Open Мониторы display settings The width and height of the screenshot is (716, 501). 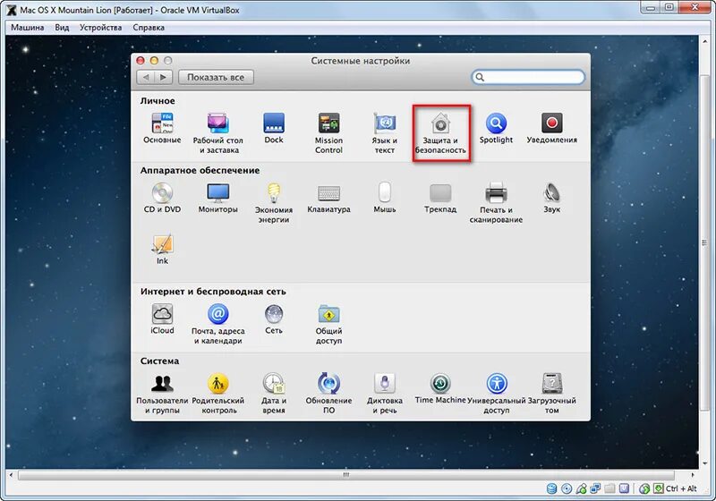click(x=217, y=198)
